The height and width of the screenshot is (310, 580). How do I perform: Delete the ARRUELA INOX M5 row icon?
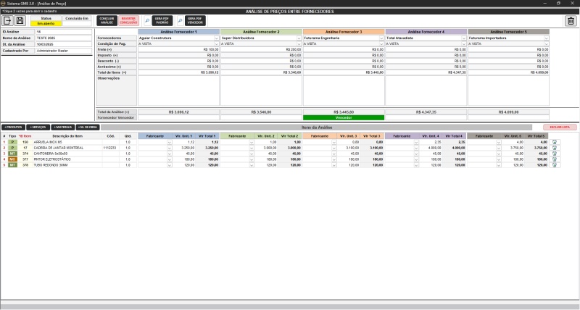click(x=555, y=142)
